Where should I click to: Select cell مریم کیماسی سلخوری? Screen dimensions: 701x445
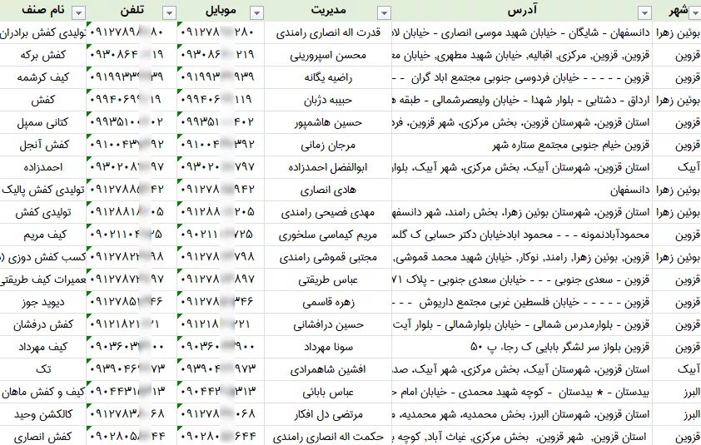328,235
